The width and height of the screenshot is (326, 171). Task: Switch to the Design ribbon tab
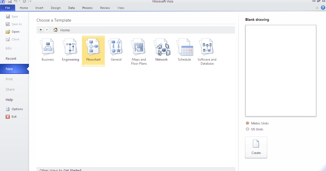(x=56, y=8)
